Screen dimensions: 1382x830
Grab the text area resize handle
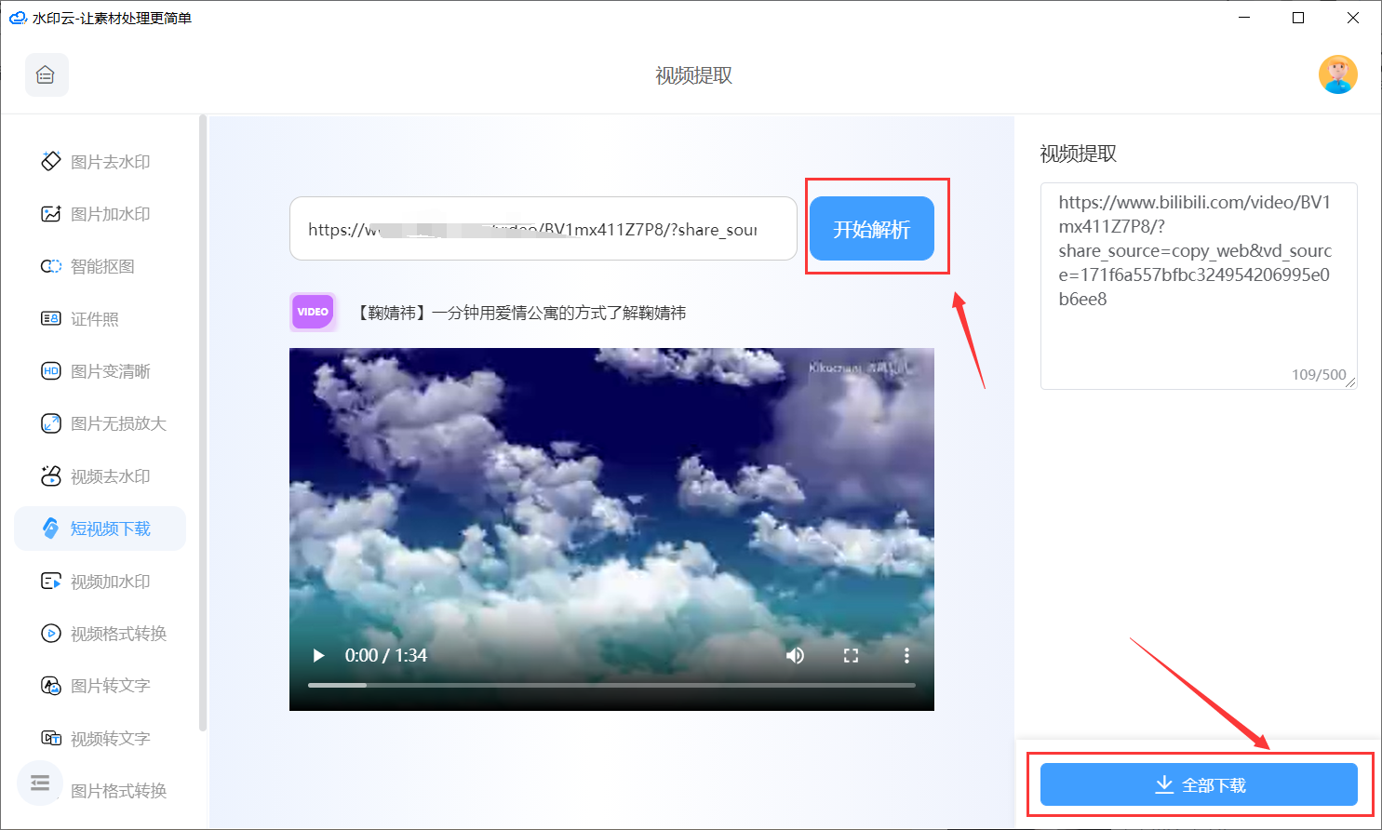click(1351, 382)
